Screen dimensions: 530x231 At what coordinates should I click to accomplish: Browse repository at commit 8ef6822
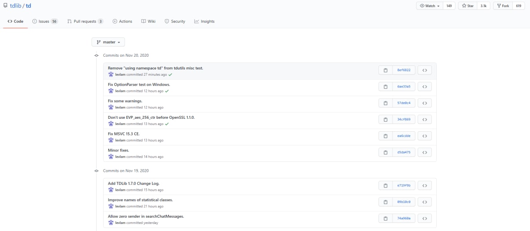(424, 70)
